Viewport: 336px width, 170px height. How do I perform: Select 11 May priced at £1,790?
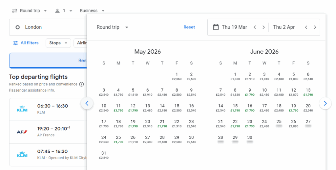pos(118,108)
